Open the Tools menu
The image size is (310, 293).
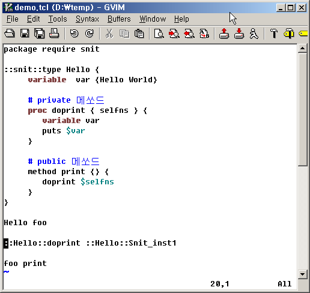tap(58, 19)
